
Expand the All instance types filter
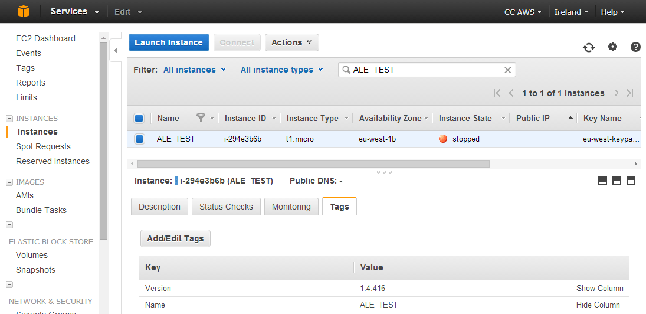coord(282,70)
